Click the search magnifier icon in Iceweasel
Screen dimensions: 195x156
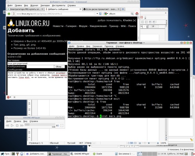132,14
